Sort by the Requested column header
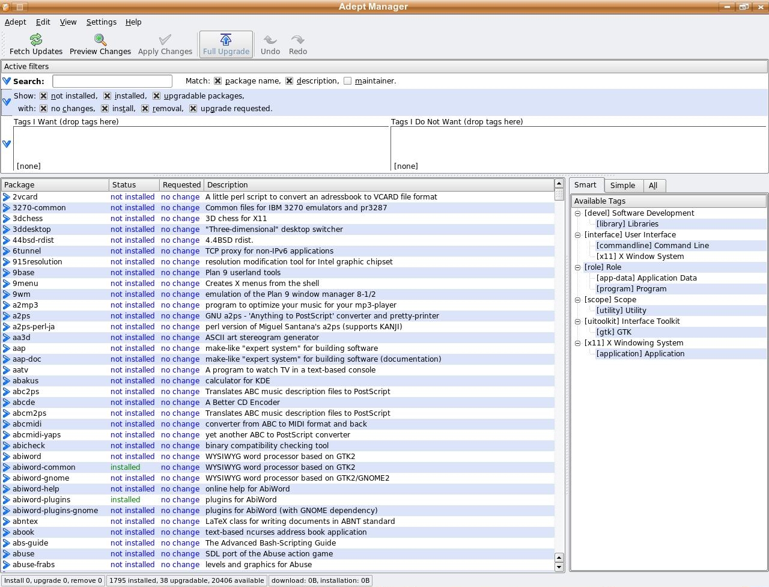769x587 pixels. (x=181, y=185)
